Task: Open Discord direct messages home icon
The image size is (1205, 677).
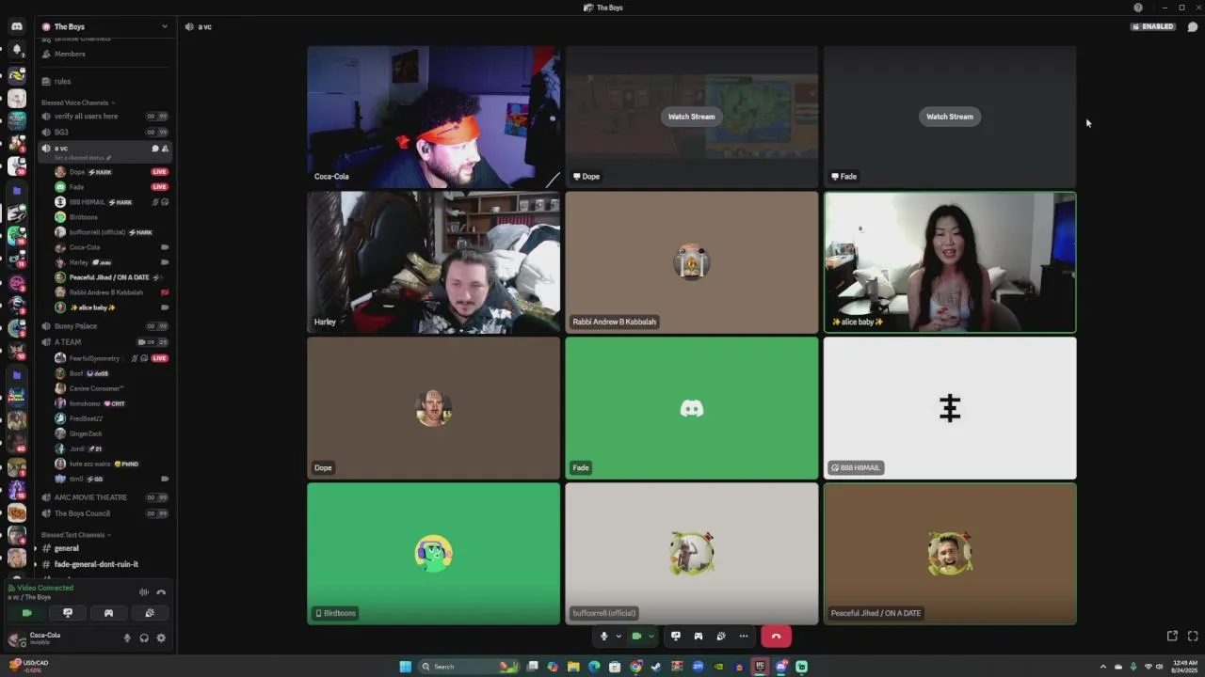Action: pyautogui.click(x=17, y=26)
